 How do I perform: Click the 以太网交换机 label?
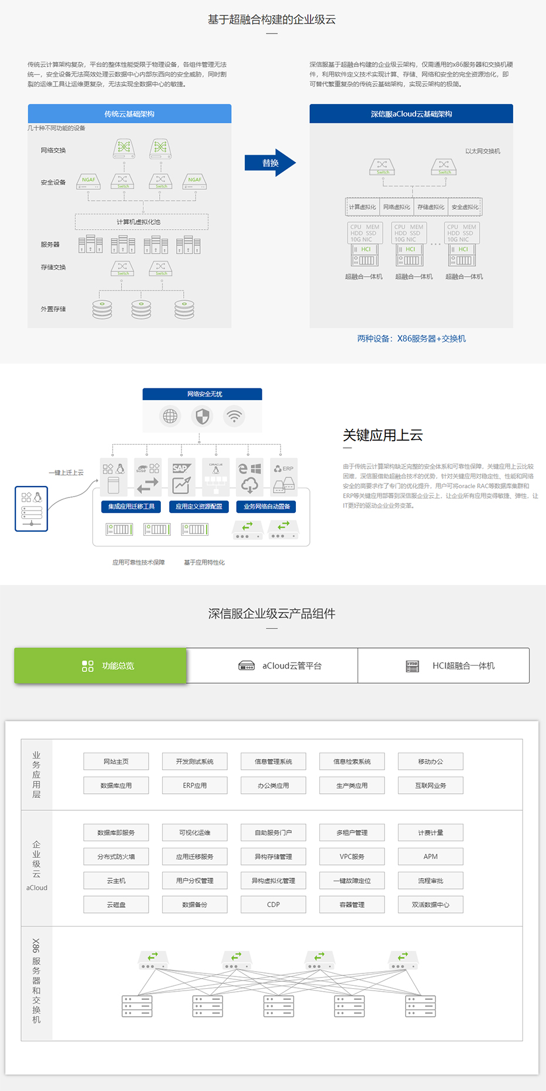[x=483, y=151]
